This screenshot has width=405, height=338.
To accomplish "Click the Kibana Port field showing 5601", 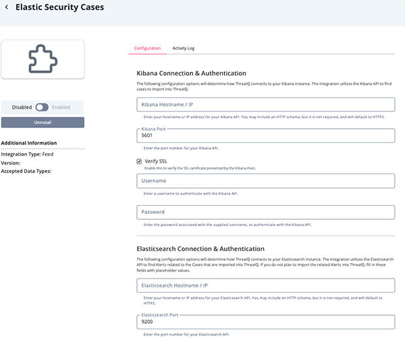I will point(265,136).
